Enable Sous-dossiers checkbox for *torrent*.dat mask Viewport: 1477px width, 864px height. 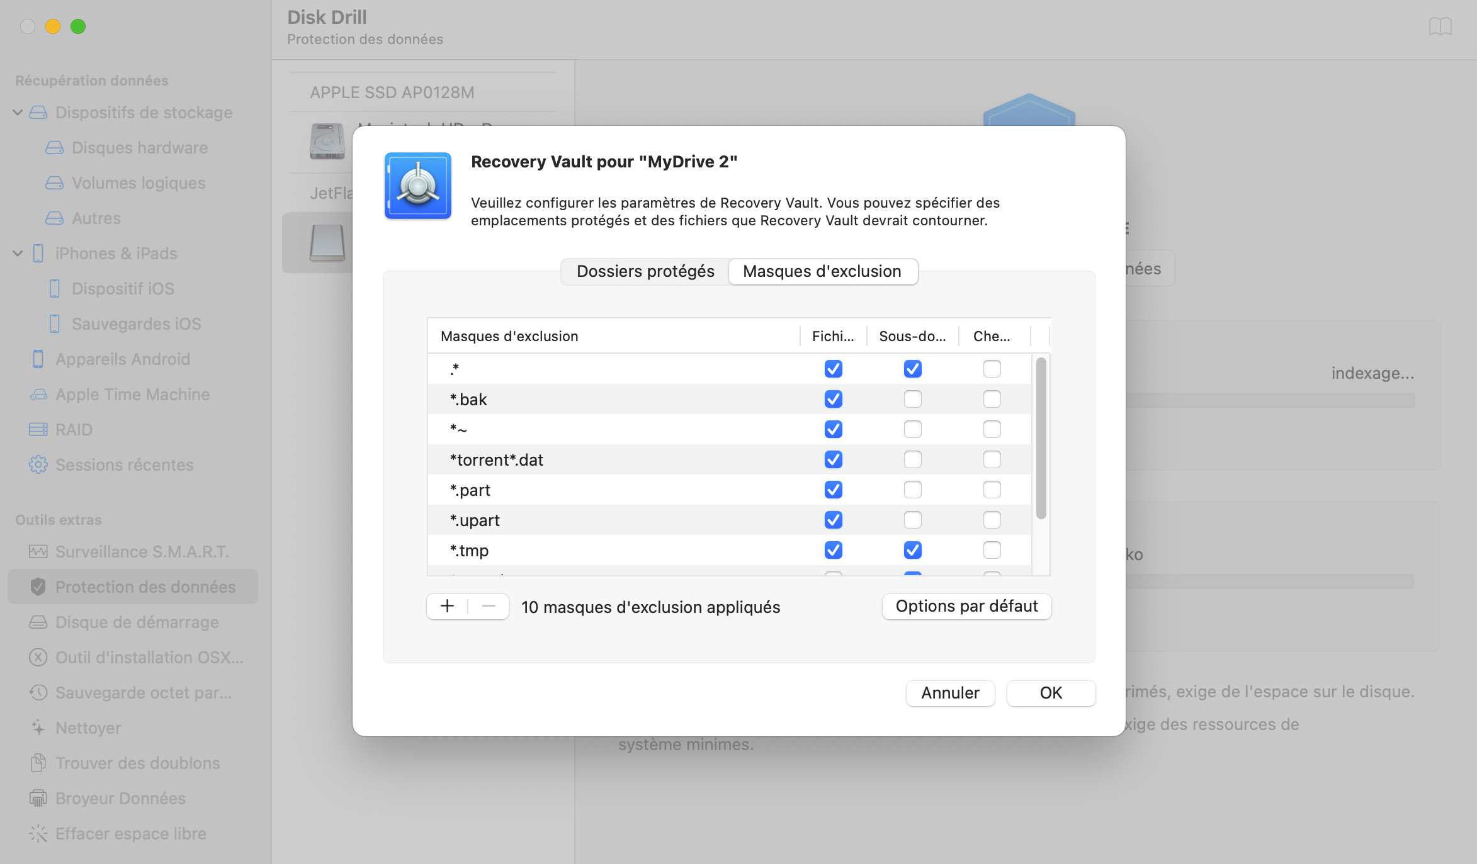click(913, 459)
